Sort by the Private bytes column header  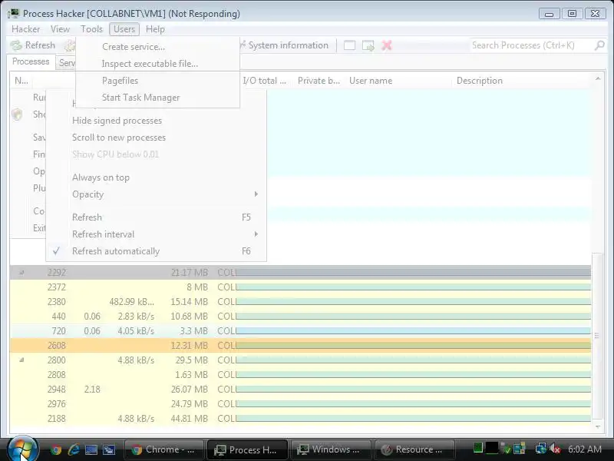(x=319, y=81)
